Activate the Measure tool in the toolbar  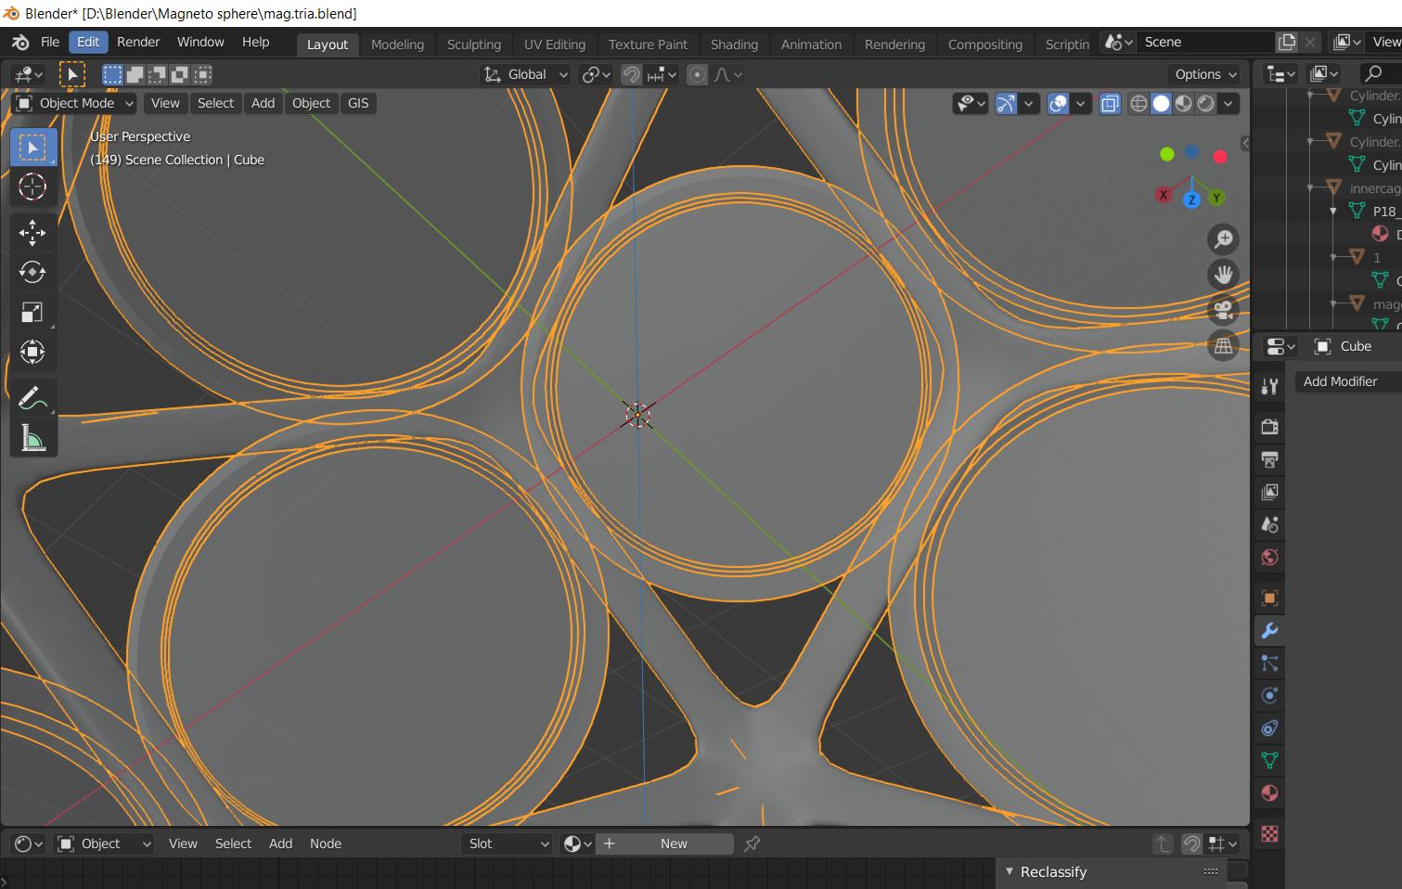point(32,437)
